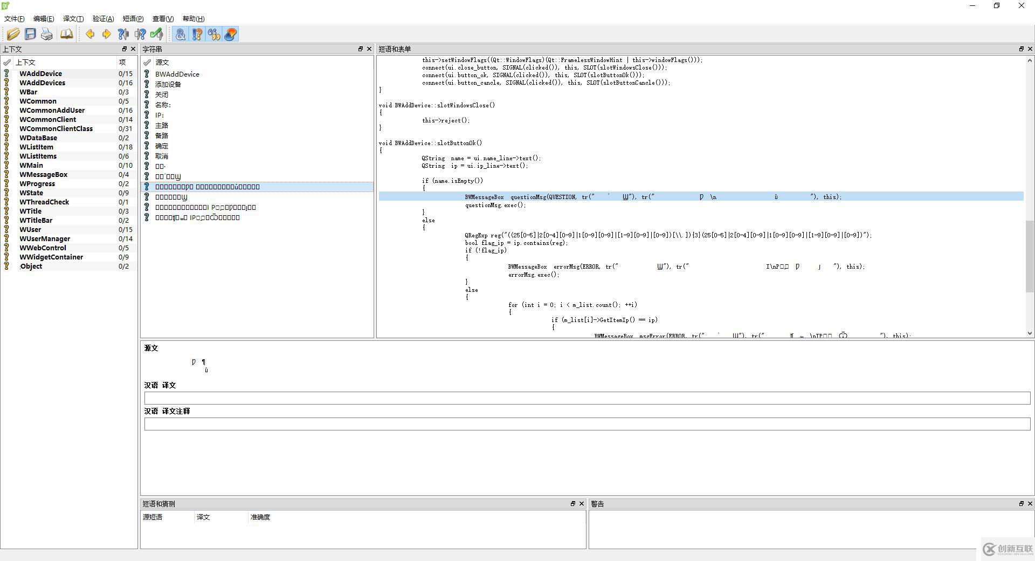
Task: Click the Save floppy disk icon
Action: tap(30, 35)
